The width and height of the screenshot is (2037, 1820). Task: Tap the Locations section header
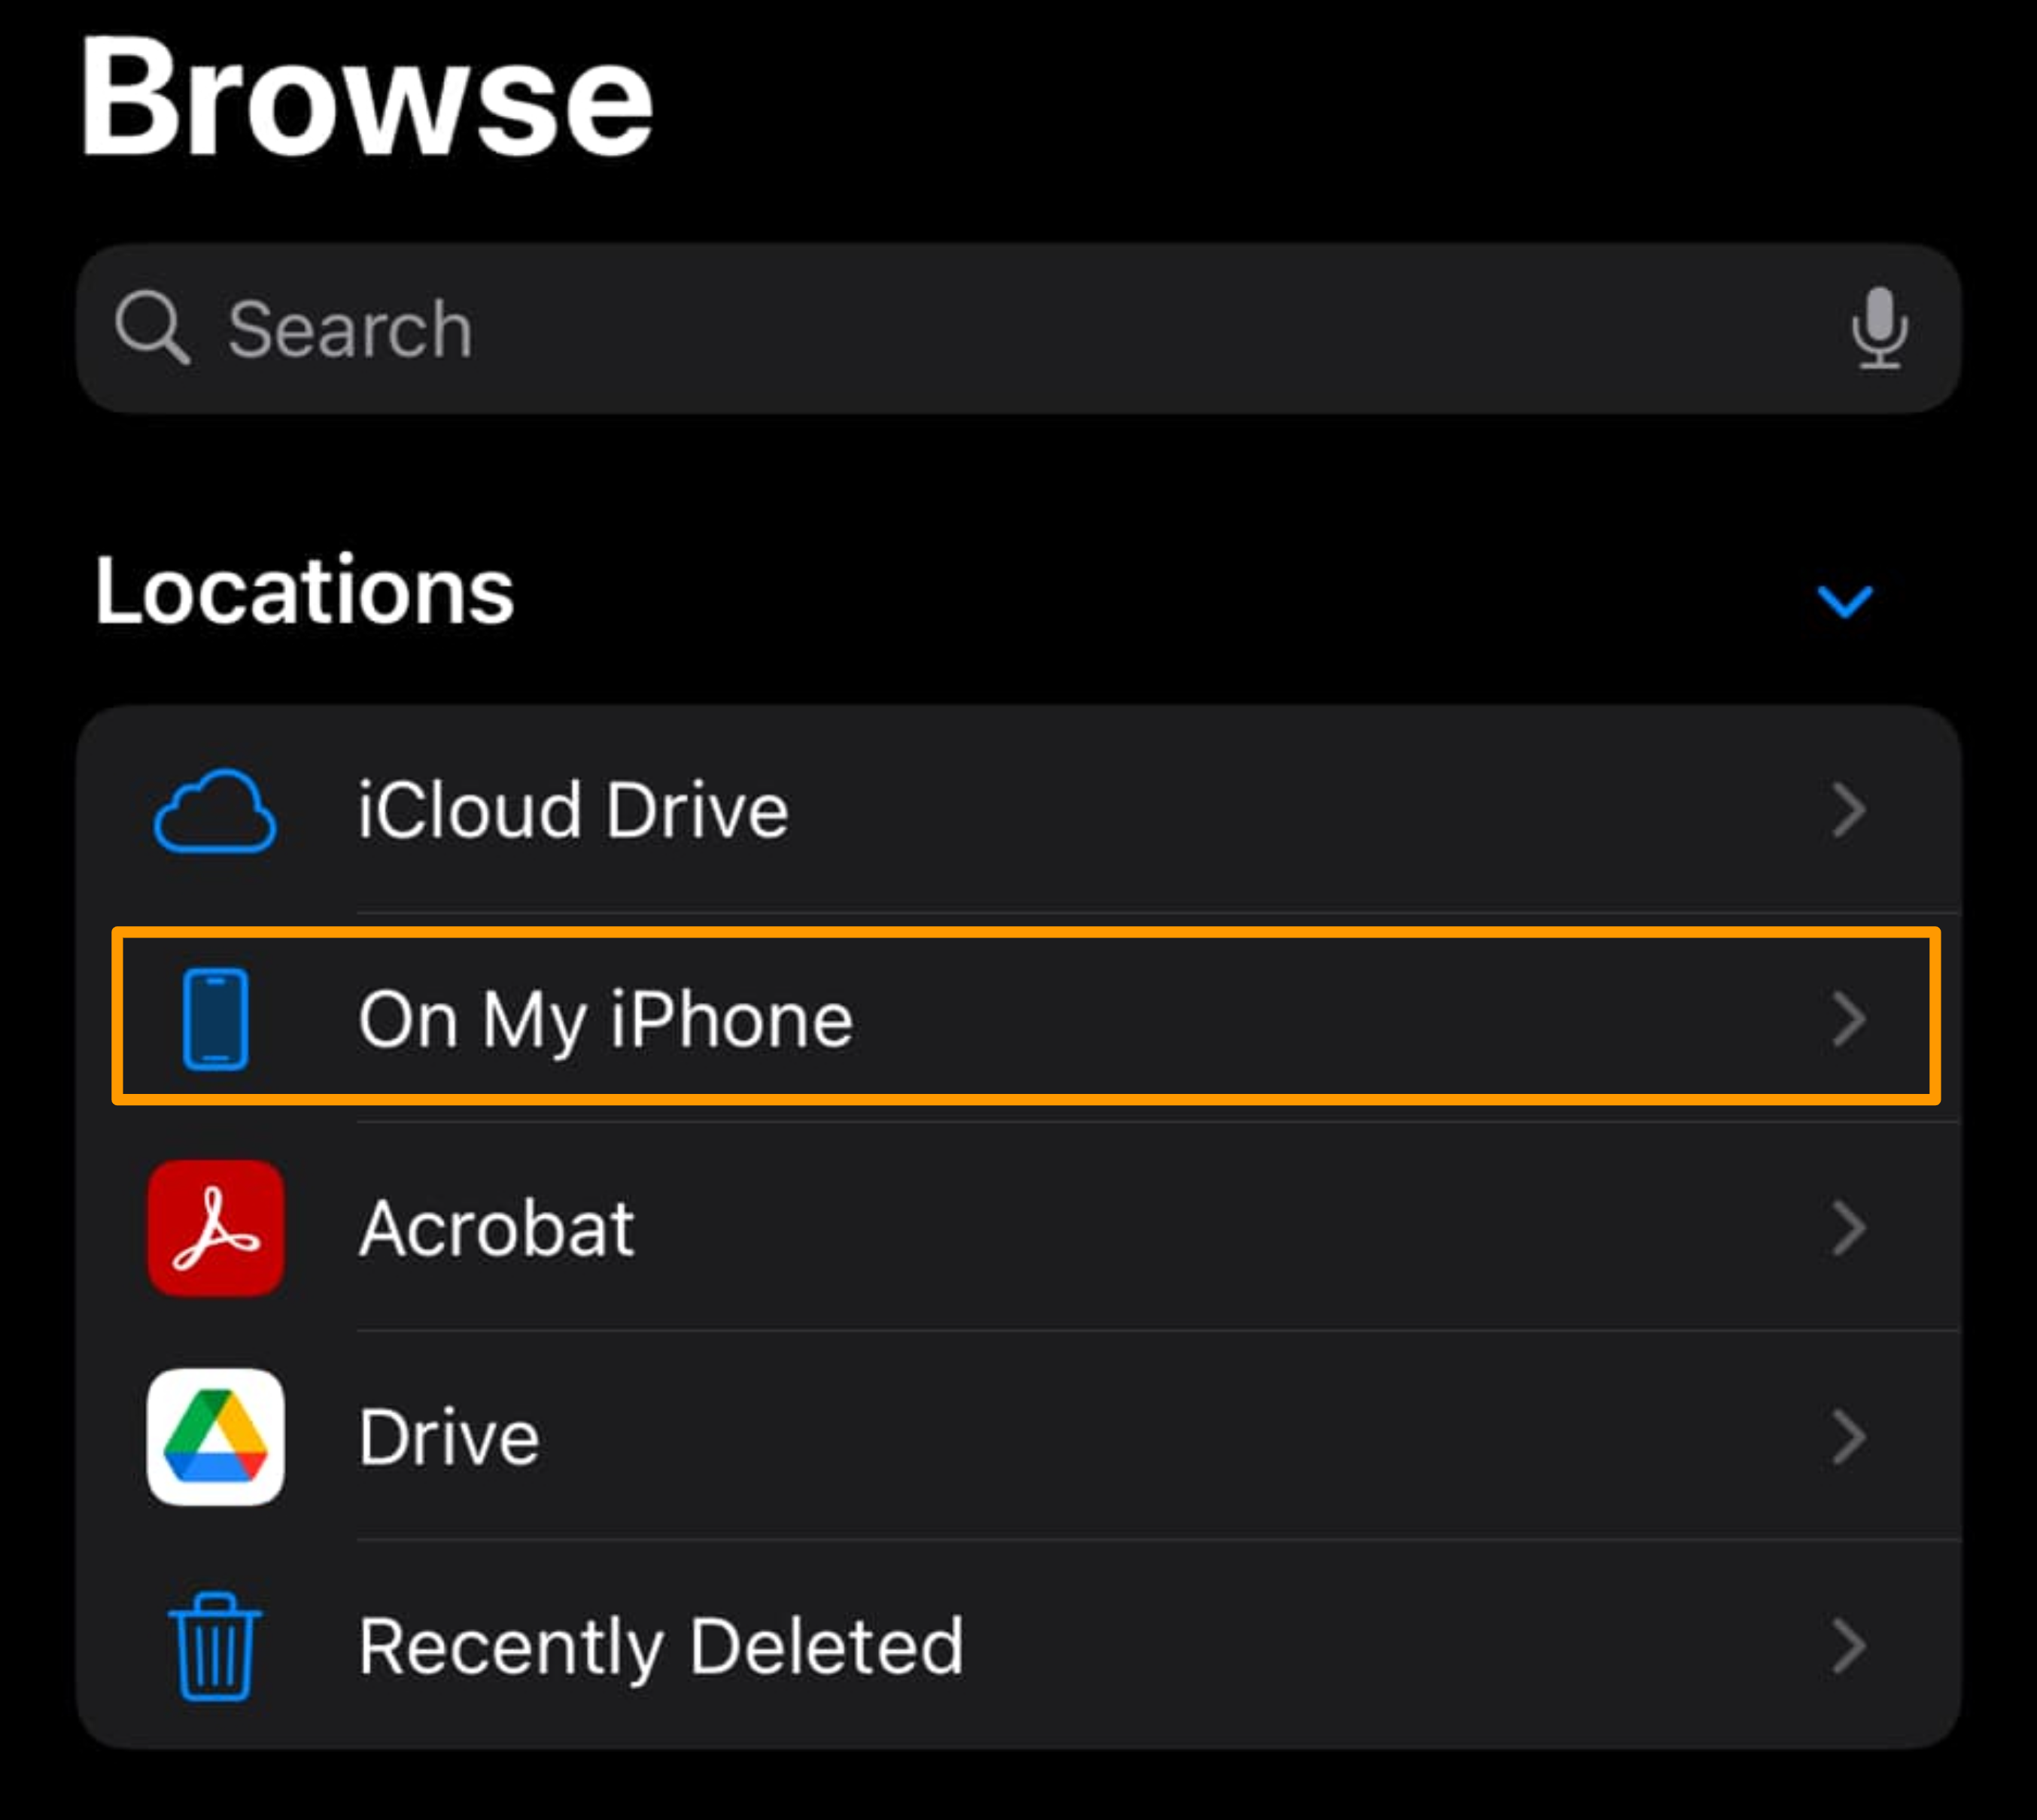coord(304,592)
